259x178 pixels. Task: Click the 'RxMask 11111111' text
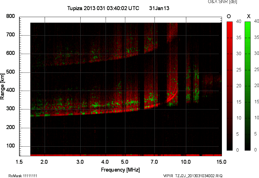pyautogui.click(x=23, y=176)
